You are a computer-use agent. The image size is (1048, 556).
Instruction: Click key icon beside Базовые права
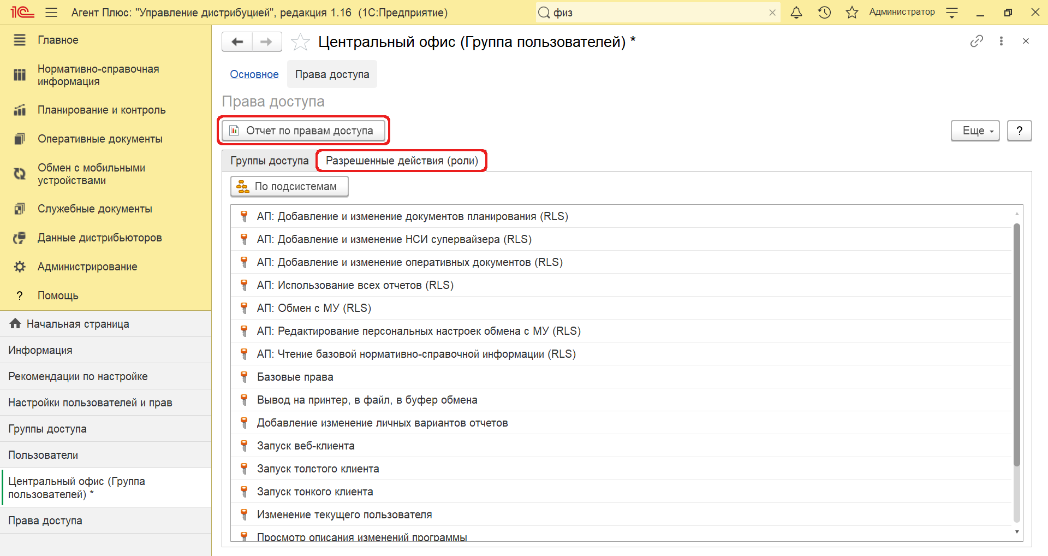[x=244, y=377]
